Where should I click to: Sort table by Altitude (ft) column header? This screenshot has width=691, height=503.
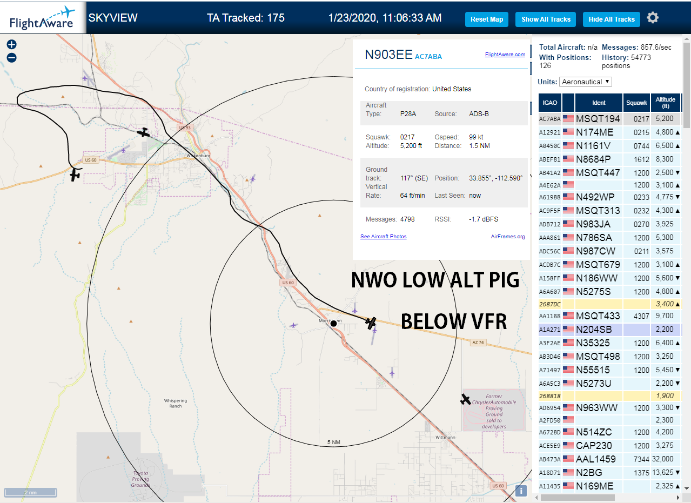click(x=666, y=103)
